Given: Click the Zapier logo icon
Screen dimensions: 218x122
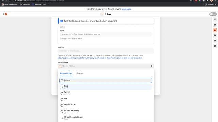Looking at the screenshot, I should 6,14.
